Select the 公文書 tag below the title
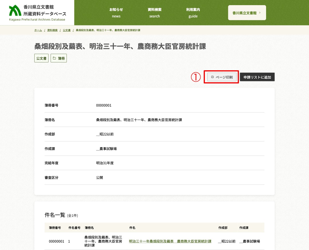309x250 pixels. click(x=41, y=58)
